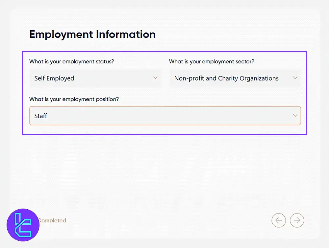Screen dimensions: 329x248
Task: Click empty middle of the position field
Action: (165, 116)
